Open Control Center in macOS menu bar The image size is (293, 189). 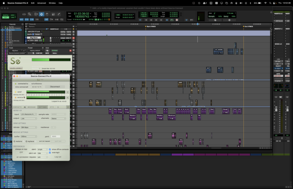[x=275, y=3]
